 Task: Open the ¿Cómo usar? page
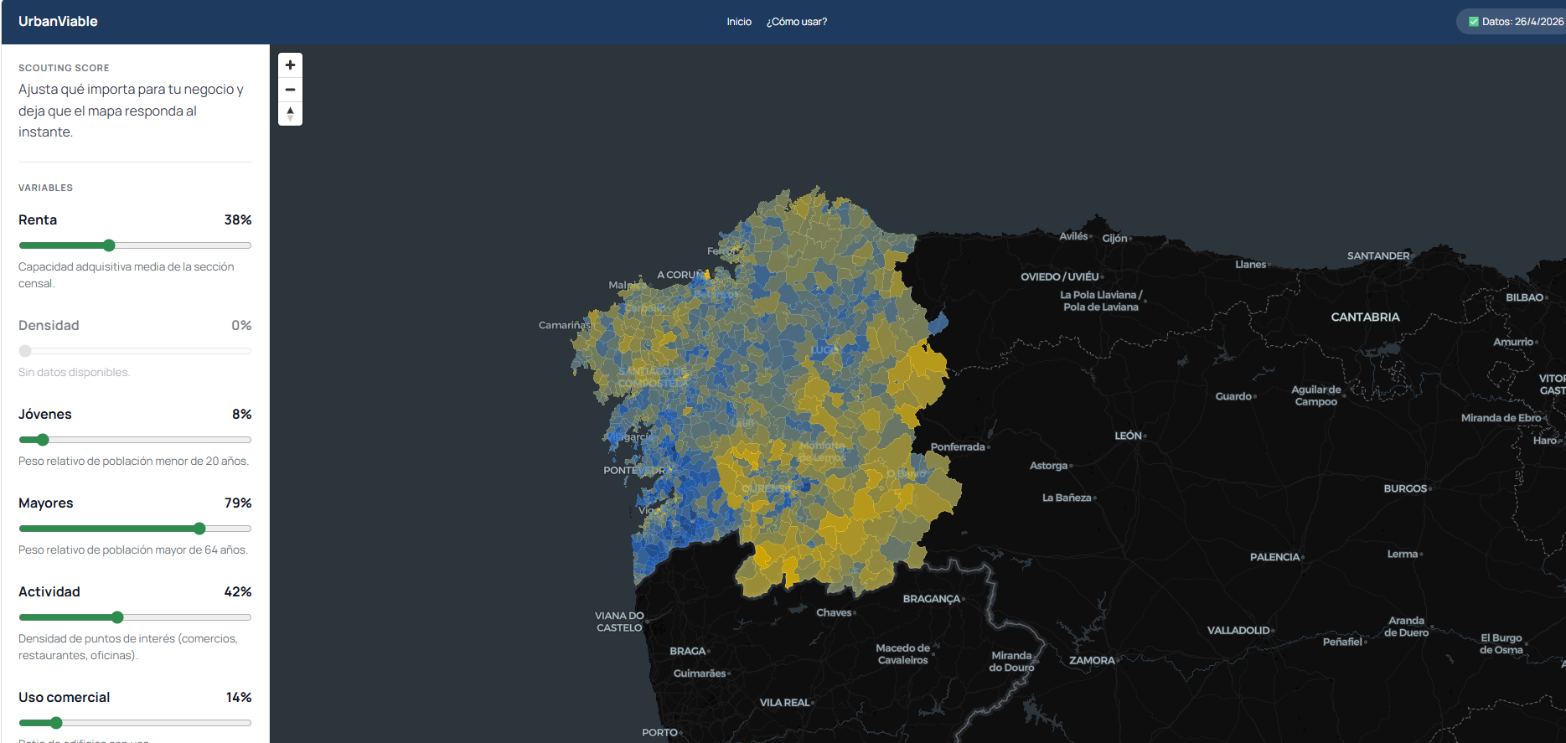(796, 22)
